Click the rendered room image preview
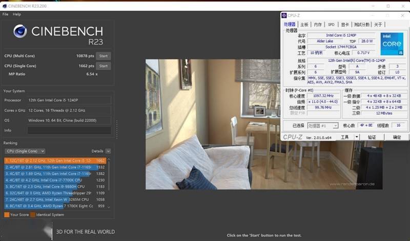The height and width of the screenshot is (241, 410). click(264, 124)
